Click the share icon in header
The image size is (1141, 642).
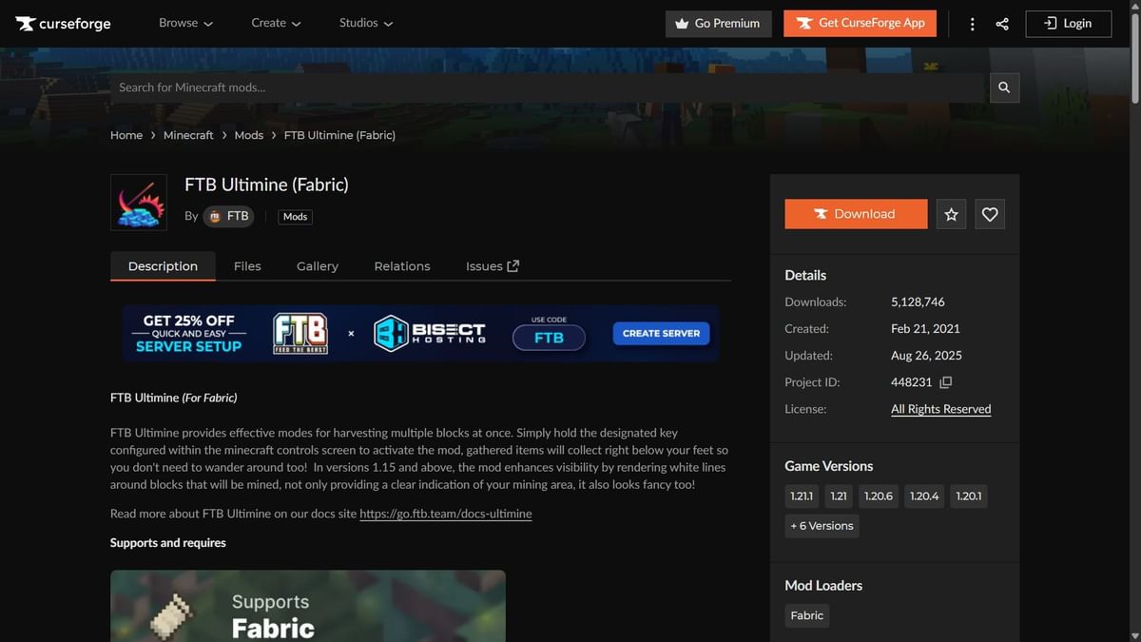(x=1002, y=23)
